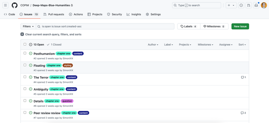Open Deep-Maps-Blue-Humanities repository link

51,5
